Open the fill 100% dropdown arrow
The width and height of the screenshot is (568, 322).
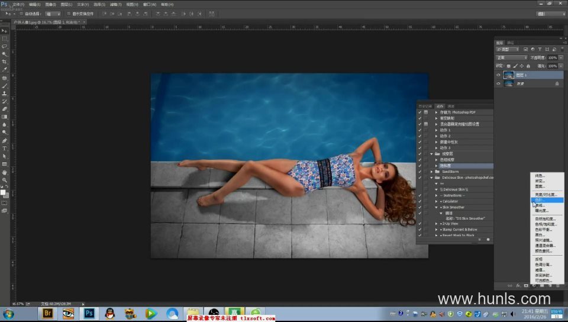[x=561, y=66]
